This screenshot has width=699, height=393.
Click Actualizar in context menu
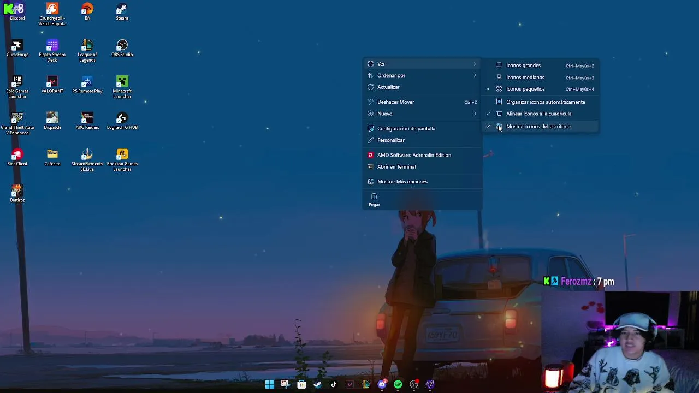423,87
